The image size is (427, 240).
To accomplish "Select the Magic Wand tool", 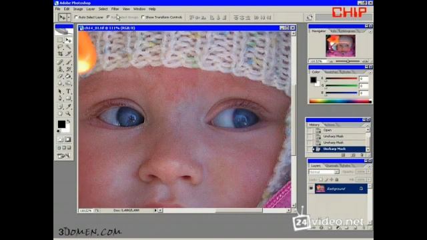I will [x=68, y=47].
